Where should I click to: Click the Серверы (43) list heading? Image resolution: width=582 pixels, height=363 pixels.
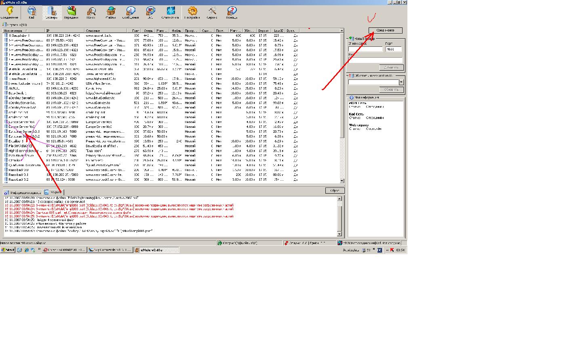(17, 25)
